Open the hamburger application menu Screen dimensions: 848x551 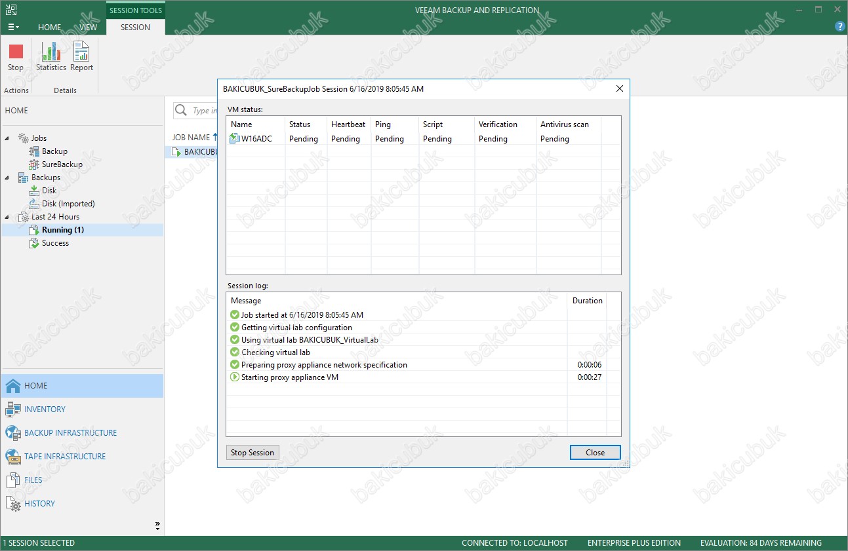[x=12, y=27]
